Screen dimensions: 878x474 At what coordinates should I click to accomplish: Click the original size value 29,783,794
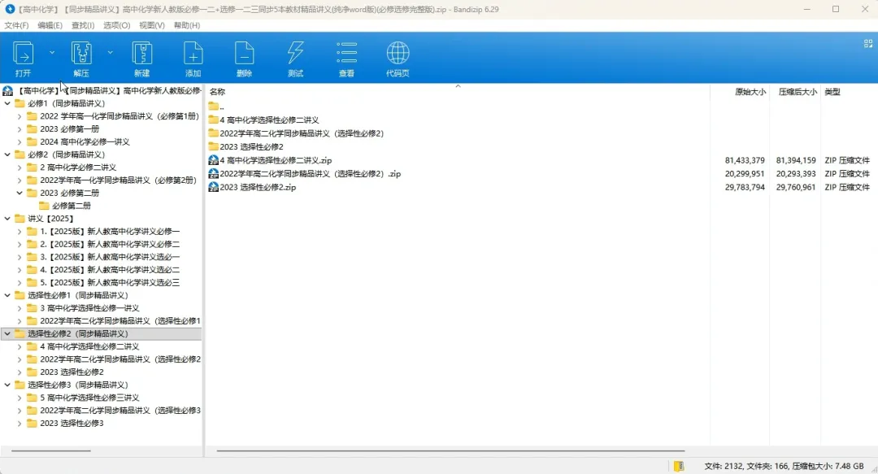pos(745,187)
